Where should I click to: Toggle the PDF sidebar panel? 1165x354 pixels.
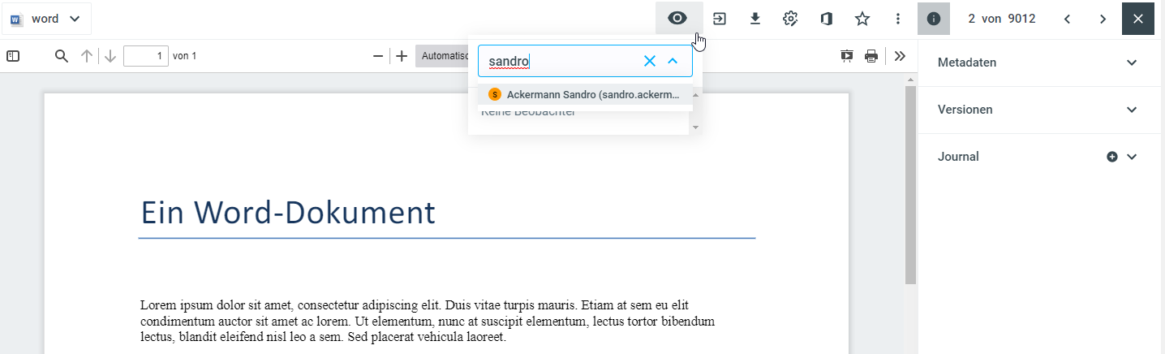pyautogui.click(x=13, y=56)
